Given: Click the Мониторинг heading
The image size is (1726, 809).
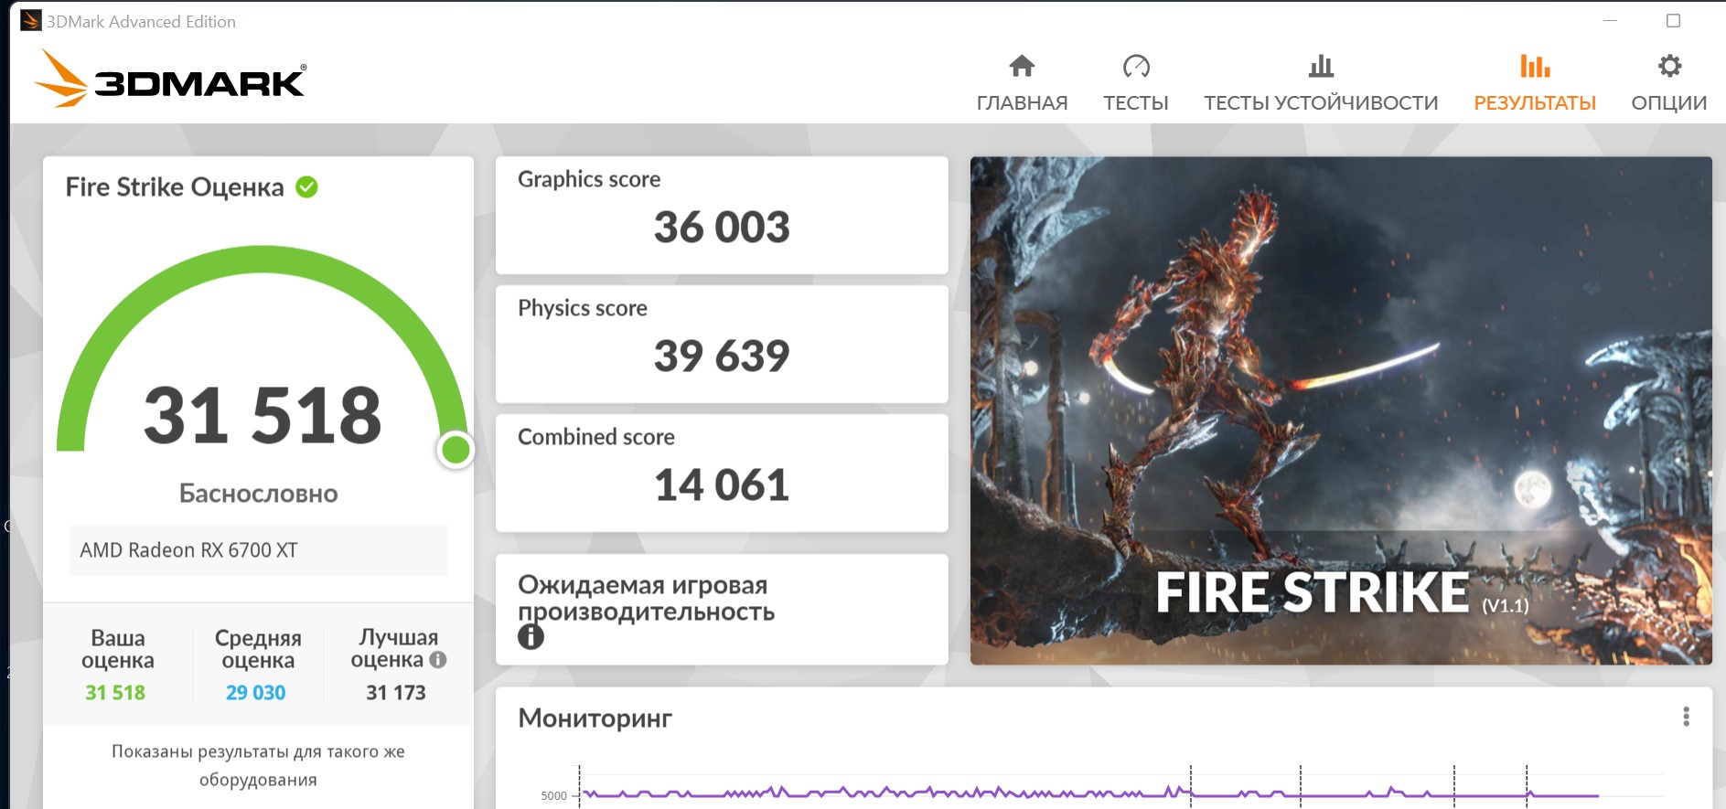Looking at the screenshot, I should tap(595, 719).
